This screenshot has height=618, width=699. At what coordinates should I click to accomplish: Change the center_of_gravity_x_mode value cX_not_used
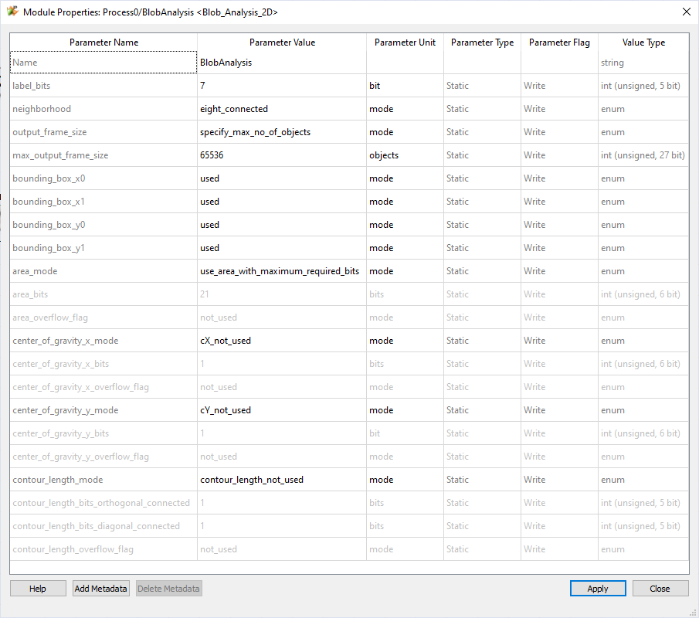pyautogui.click(x=281, y=341)
